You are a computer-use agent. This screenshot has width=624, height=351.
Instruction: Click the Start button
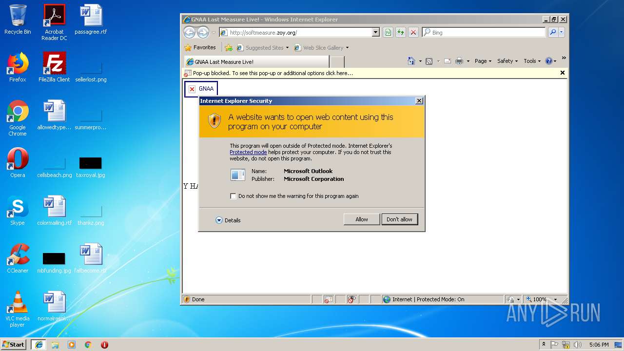pyautogui.click(x=14, y=345)
